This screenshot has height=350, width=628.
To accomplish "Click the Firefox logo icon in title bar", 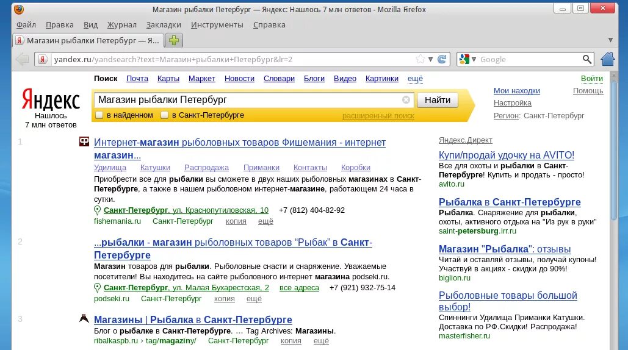I will click(19, 9).
